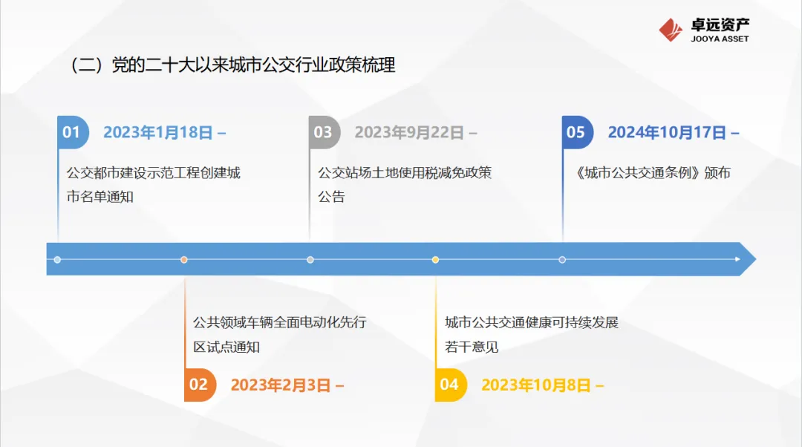Click the date 2023年9月22日

click(409, 132)
